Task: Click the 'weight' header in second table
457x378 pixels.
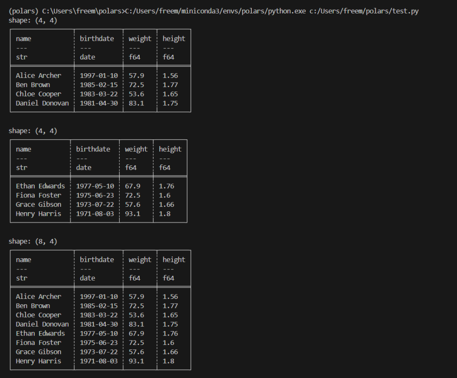Action: pyautogui.click(x=136, y=149)
